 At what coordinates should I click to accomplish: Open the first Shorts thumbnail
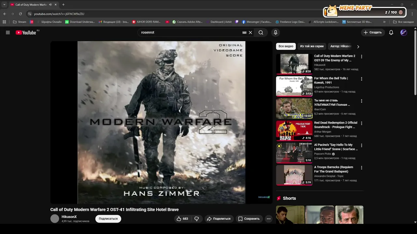point(290,214)
